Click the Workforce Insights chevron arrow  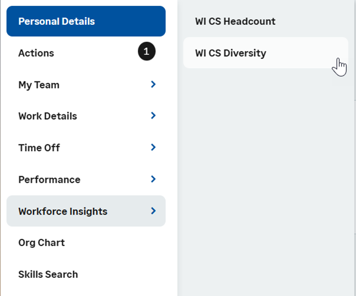click(x=153, y=211)
